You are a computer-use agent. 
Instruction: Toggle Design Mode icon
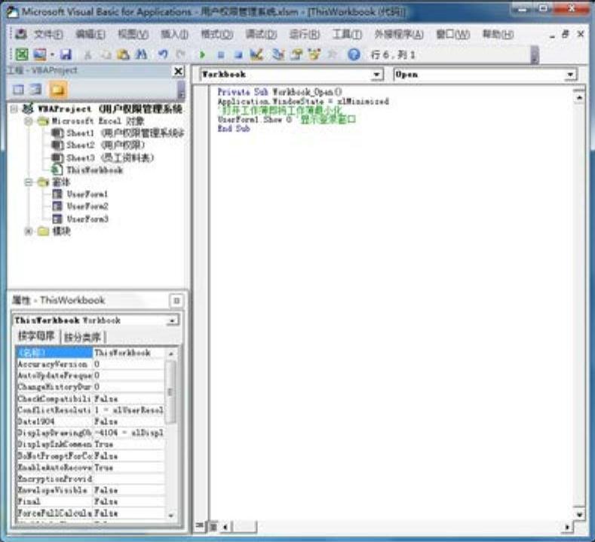[x=256, y=55]
